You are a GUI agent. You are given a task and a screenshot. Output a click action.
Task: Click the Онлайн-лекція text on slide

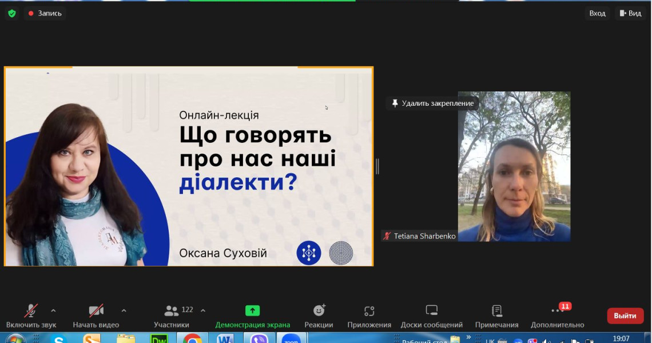(218, 115)
